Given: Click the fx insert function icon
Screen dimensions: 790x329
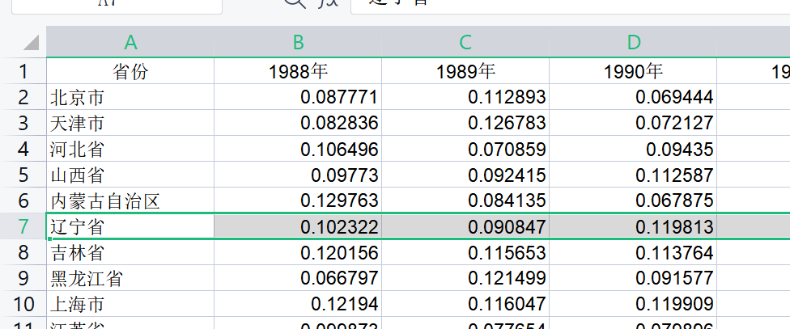Looking at the screenshot, I should point(327,2).
